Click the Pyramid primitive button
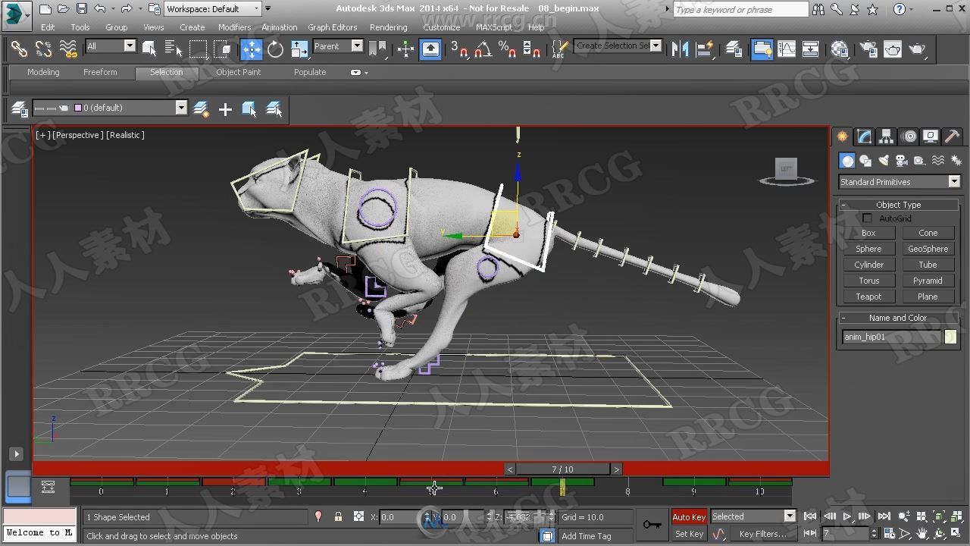970x546 pixels. [x=928, y=281]
